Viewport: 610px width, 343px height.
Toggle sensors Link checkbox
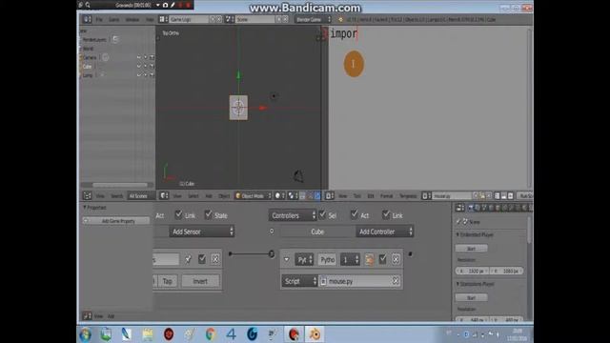178,214
